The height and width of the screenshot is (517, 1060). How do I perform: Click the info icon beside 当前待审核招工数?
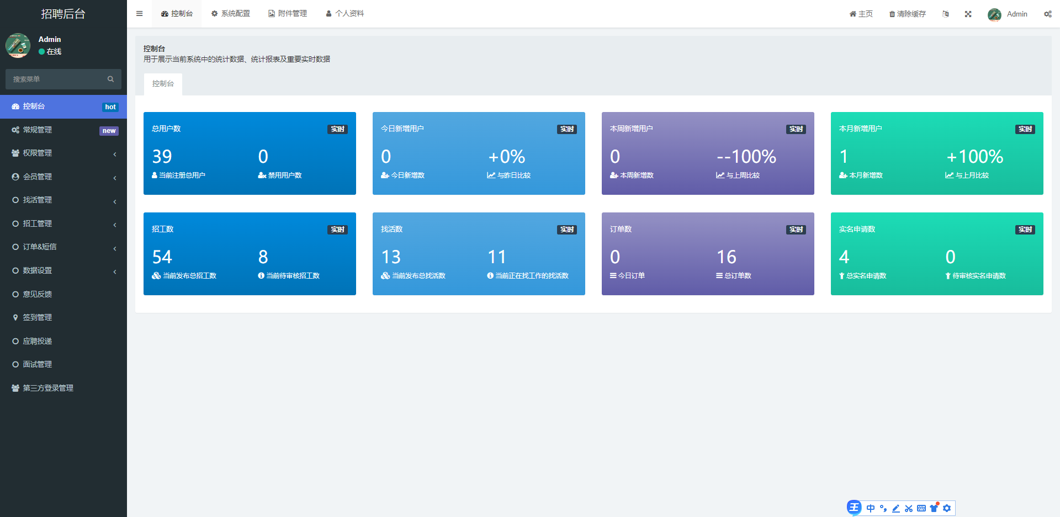[x=261, y=276]
